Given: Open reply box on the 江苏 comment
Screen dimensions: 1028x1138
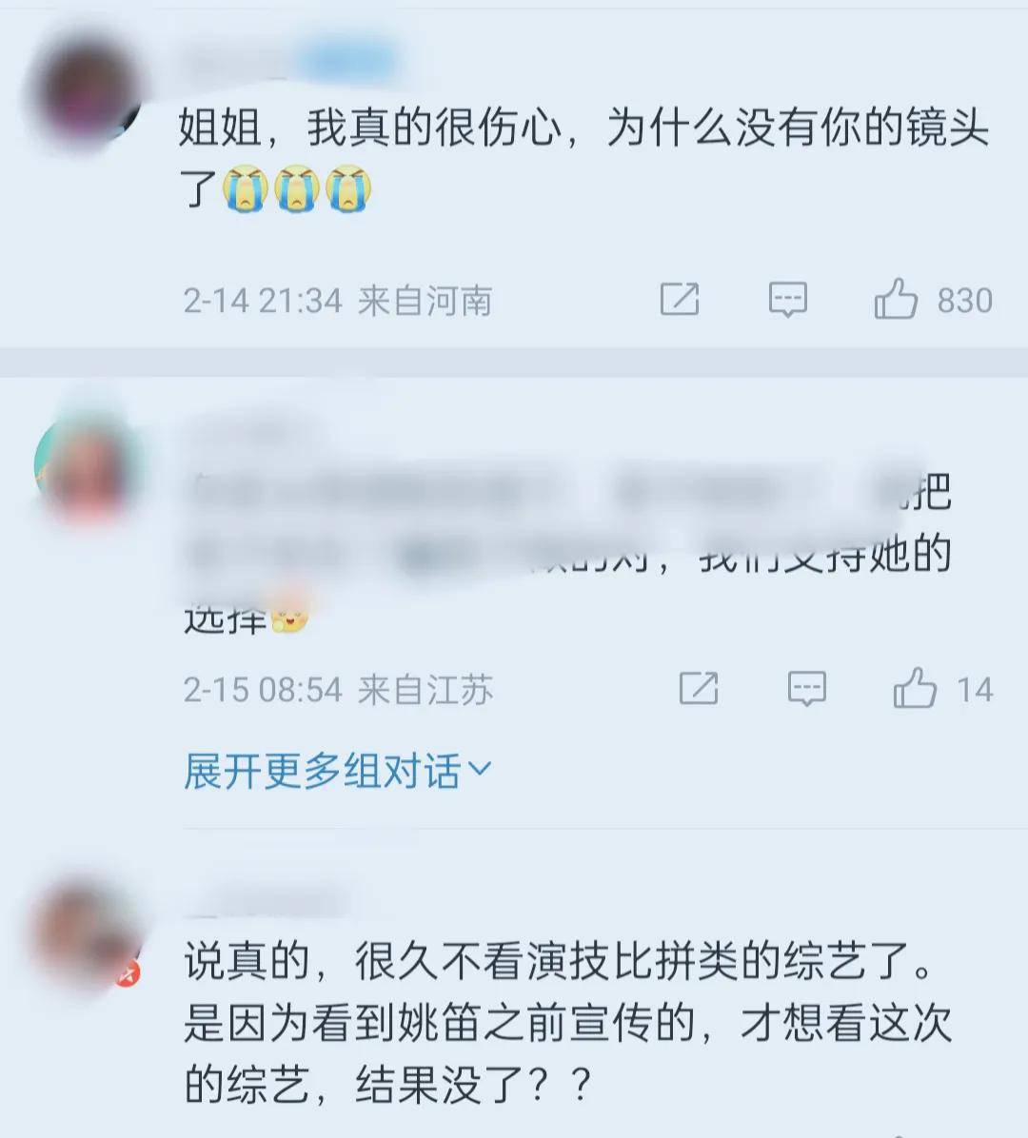Looking at the screenshot, I should point(806,688).
